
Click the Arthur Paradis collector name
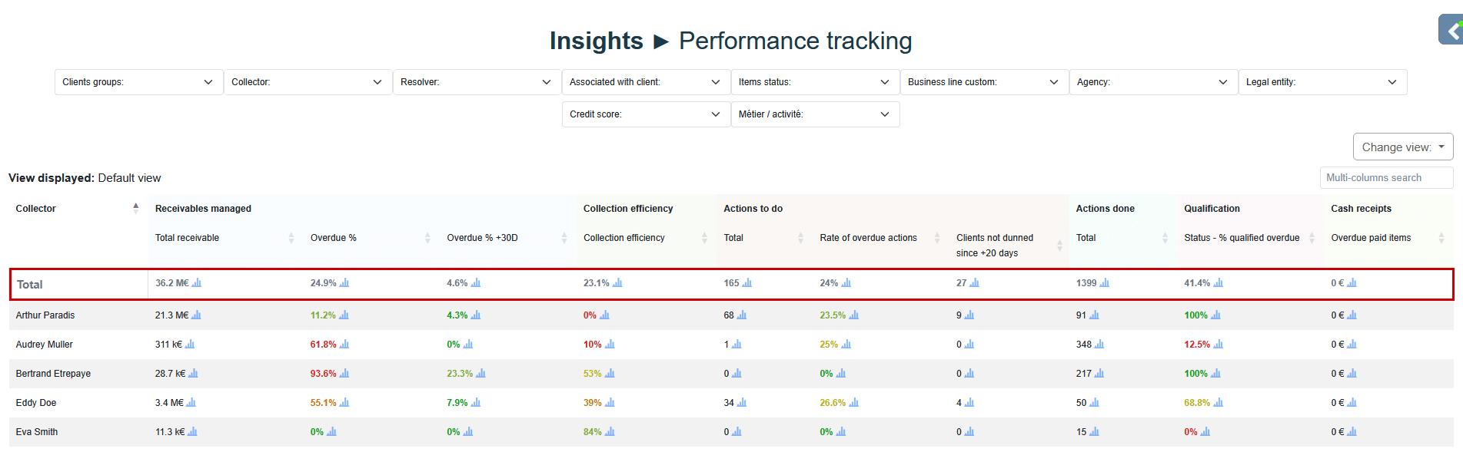[x=45, y=315]
